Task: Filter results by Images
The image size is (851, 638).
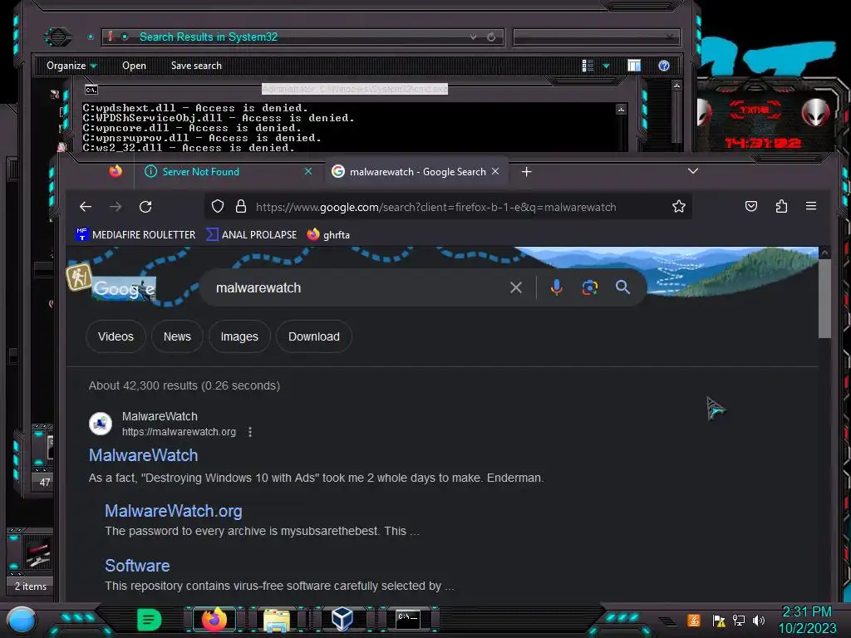Action: point(239,336)
